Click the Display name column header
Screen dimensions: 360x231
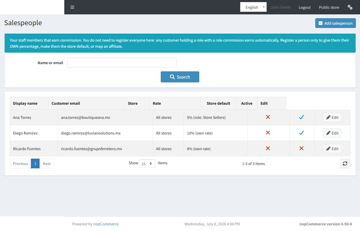tap(29, 103)
